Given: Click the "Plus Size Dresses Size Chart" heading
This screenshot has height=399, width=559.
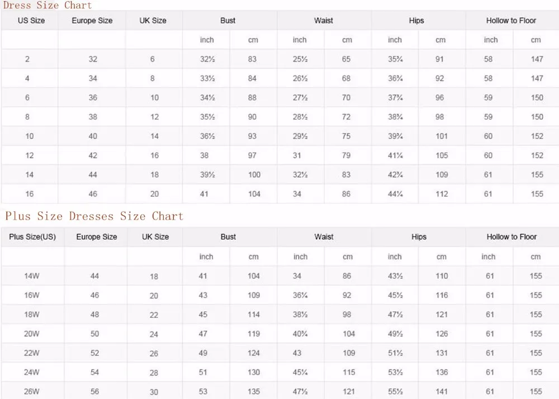Looking at the screenshot, I should pos(94,216).
